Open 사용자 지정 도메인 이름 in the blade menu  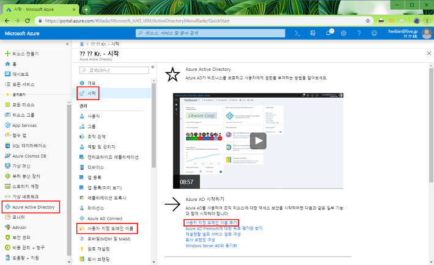(x=107, y=228)
